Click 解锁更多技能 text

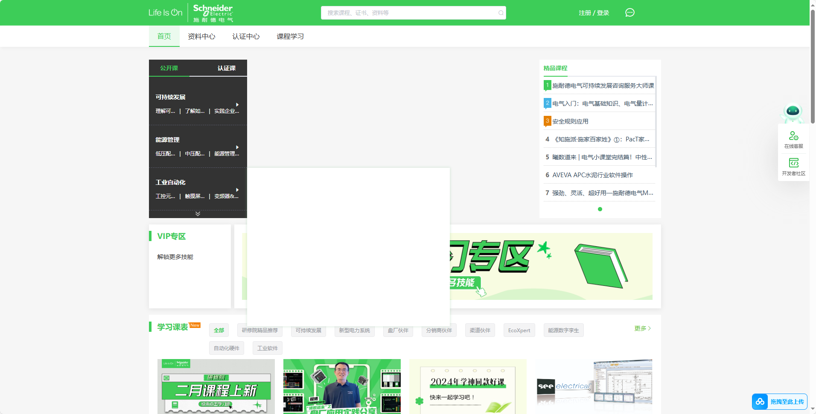175,257
